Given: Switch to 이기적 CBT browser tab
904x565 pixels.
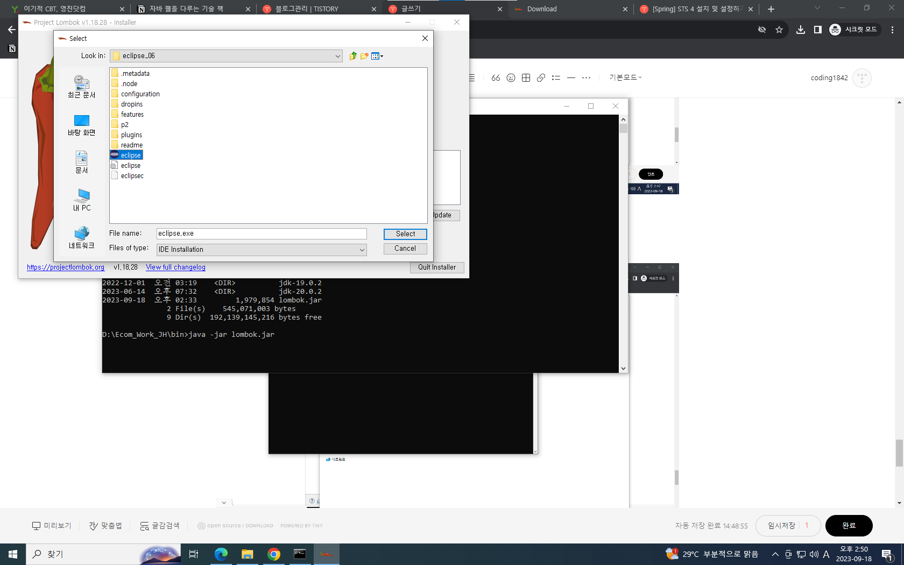Looking at the screenshot, I should coord(67,9).
